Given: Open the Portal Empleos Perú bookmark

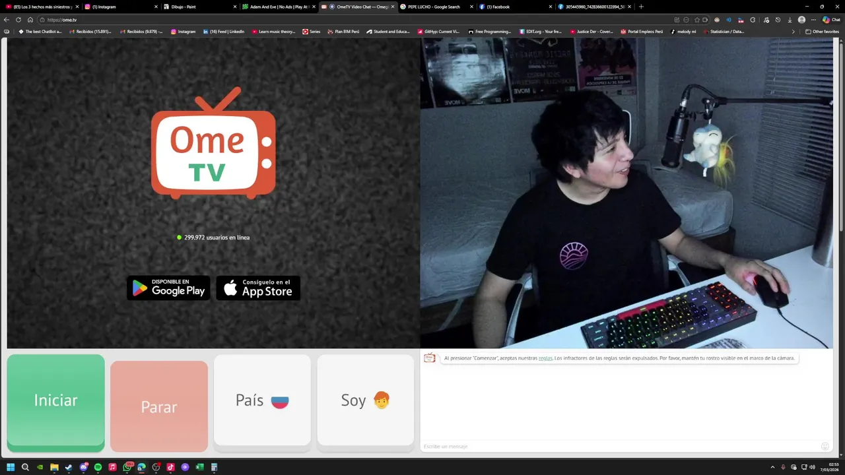Looking at the screenshot, I should point(642,31).
